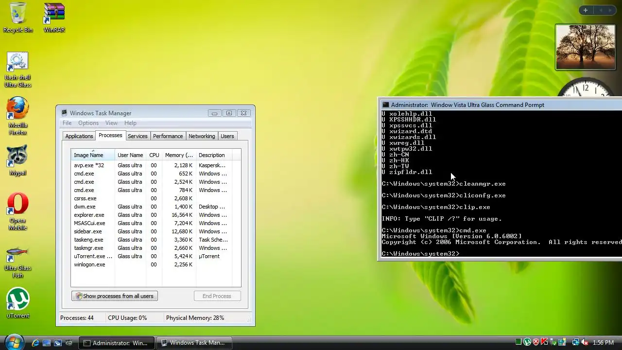Sort processes by Image Name column
This screenshot has width=622, height=350.
click(93, 155)
